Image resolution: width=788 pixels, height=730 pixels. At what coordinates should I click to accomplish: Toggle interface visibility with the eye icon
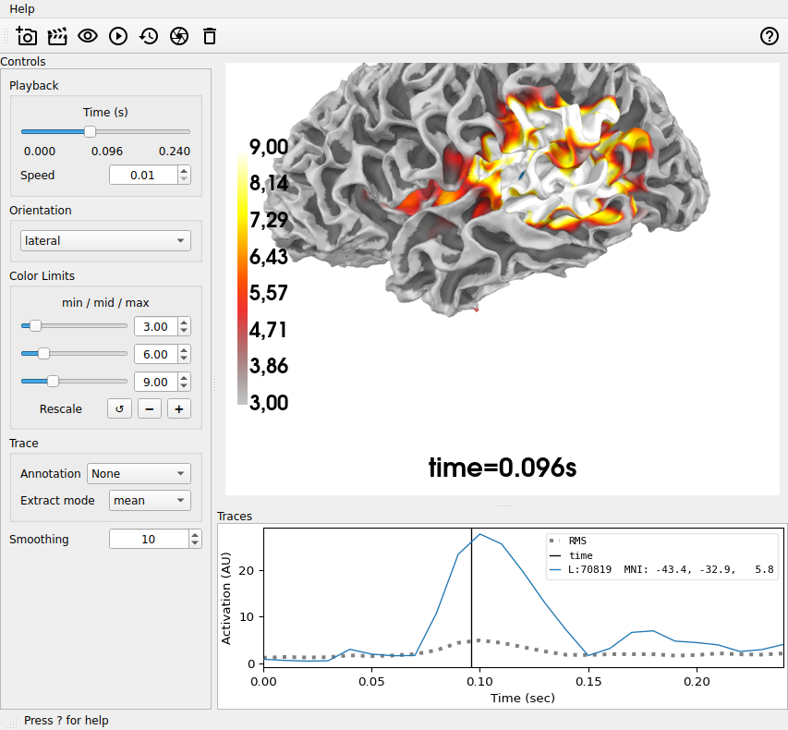[88, 36]
